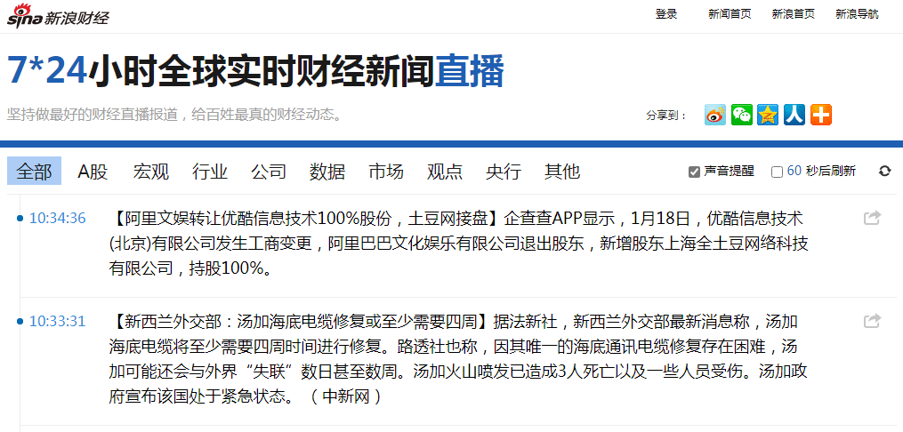Open more sharing options plus icon
The image size is (903, 432).
820,115
